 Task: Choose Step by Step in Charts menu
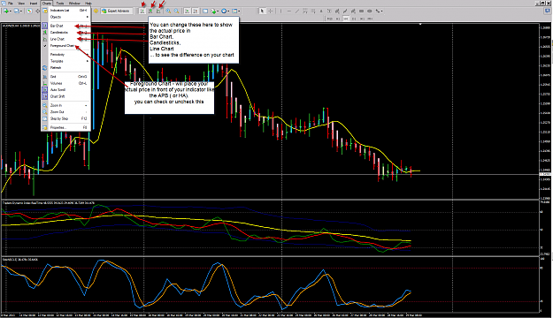(x=65, y=118)
